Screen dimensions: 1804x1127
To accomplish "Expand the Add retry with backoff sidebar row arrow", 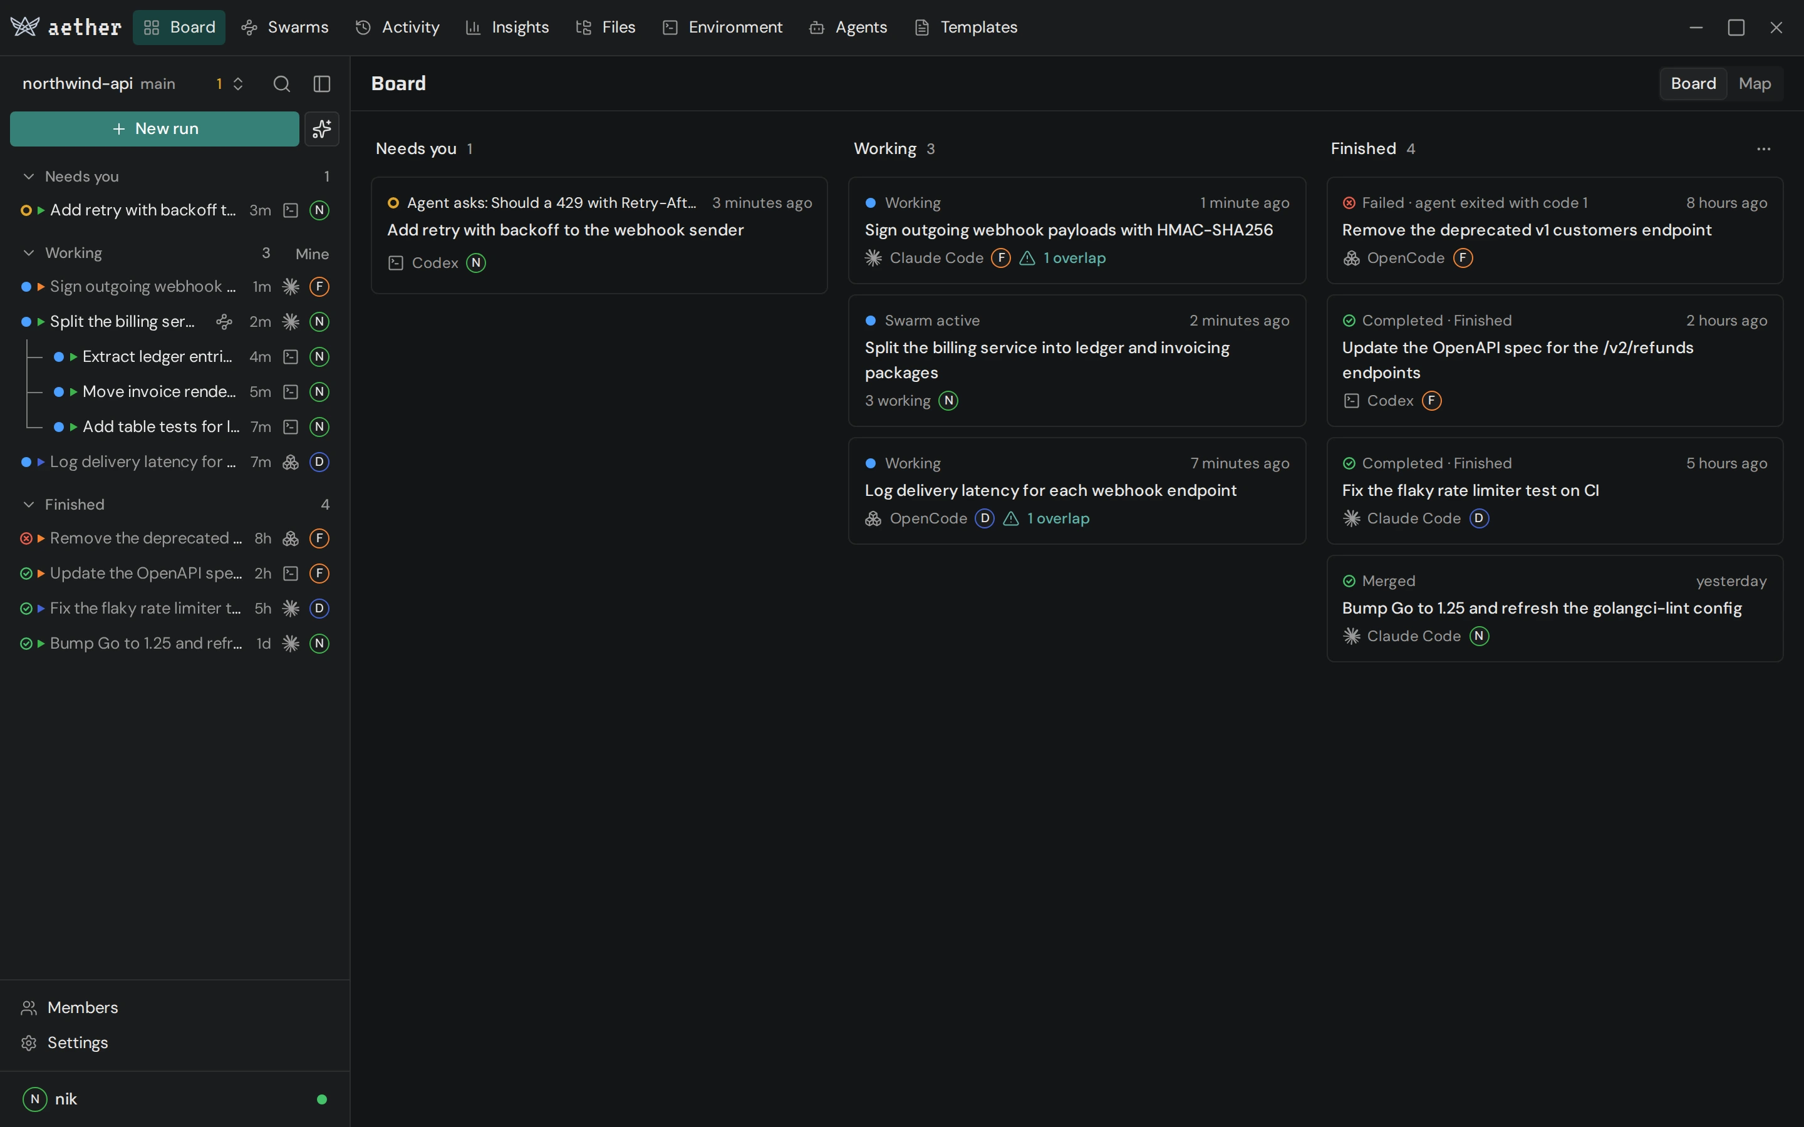I will pos(41,211).
